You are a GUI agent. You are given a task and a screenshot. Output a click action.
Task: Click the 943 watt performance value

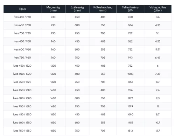[x=130, y=58]
